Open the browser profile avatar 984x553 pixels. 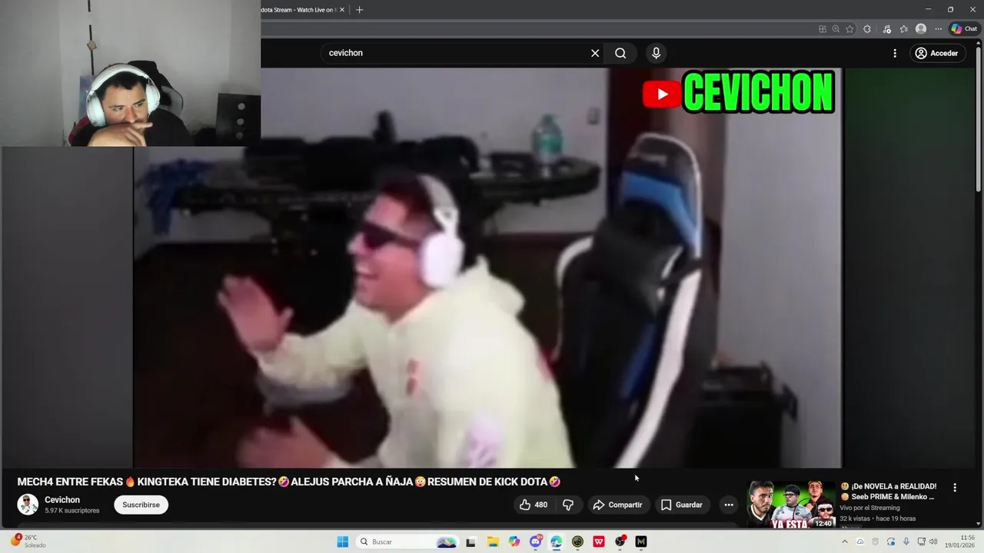point(921,28)
